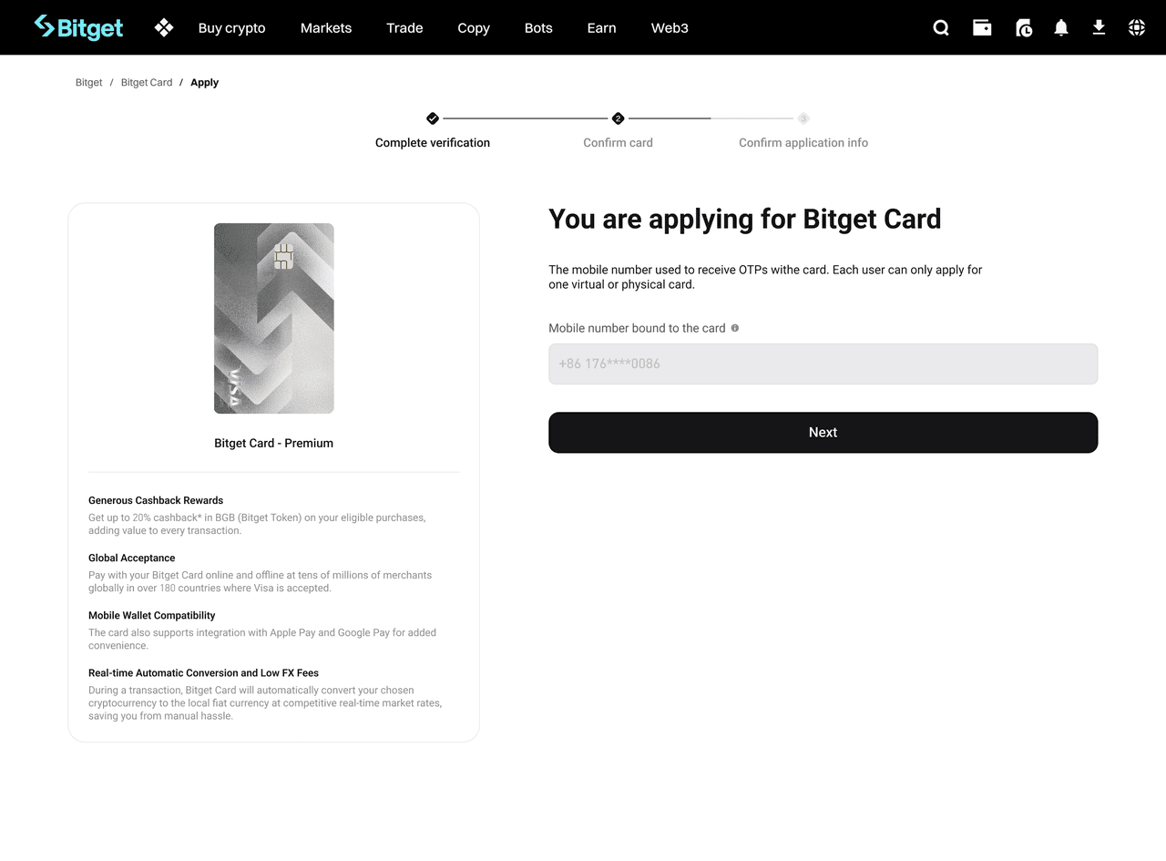Image resolution: width=1166 pixels, height=861 pixels.
Task: Click the Confirm card step marker
Action: (x=618, y=118)
